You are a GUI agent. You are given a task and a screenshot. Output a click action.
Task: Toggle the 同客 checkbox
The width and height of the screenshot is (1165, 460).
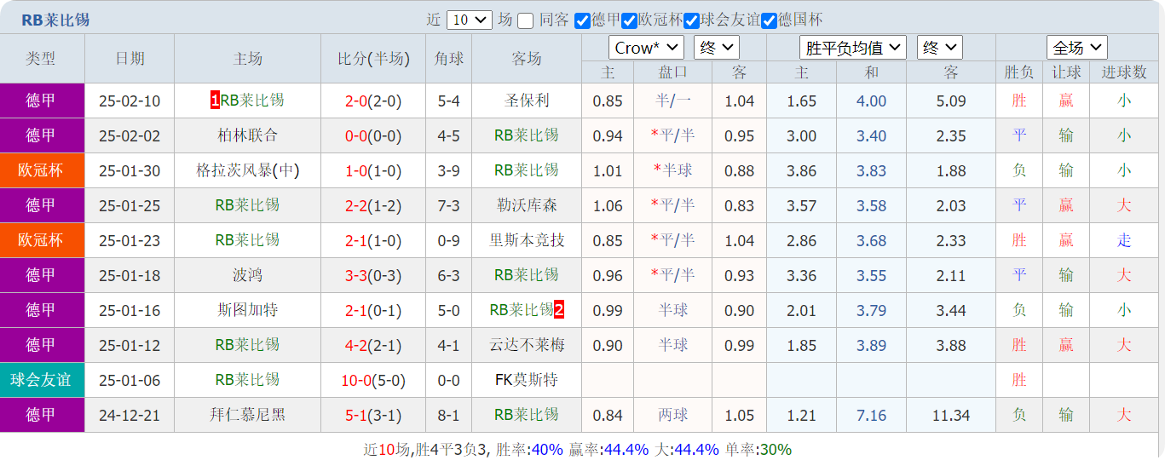point(526,20)
